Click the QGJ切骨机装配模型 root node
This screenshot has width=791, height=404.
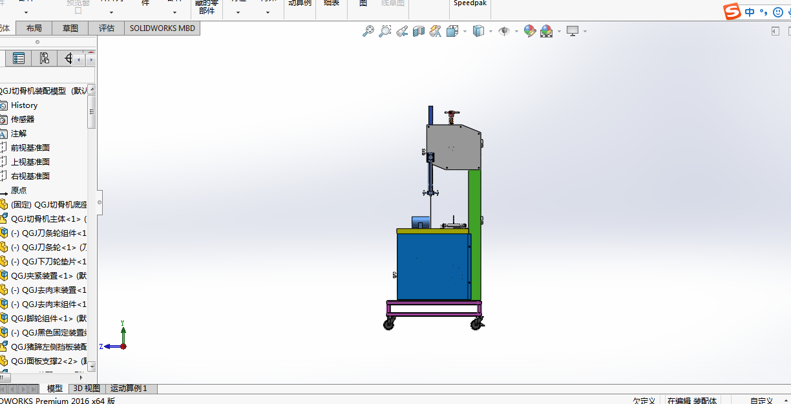coord(43,91)
